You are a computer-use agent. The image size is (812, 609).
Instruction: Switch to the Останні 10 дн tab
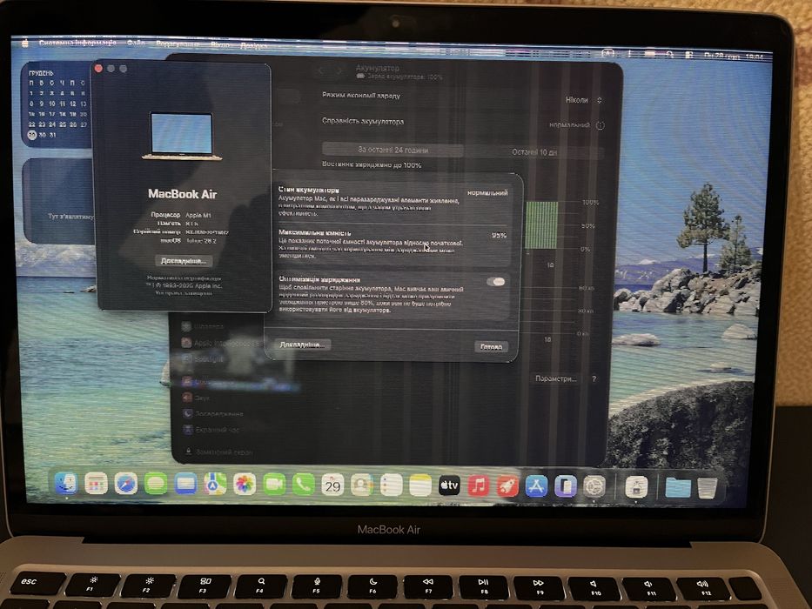(534, 152)
